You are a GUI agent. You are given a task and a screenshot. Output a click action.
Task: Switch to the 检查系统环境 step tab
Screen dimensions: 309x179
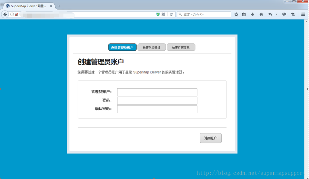(x=152, y=47)
